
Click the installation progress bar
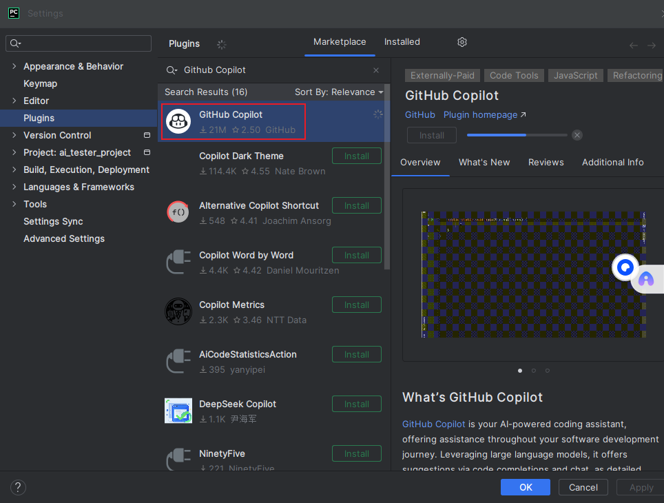(x=517, y=135)
